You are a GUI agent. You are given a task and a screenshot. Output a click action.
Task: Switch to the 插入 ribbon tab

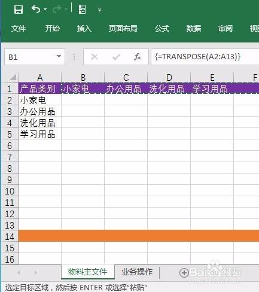(84, 28)
